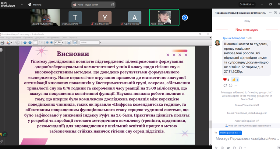280x149 pixels.
Task: Click the Висновки slide heading
Action: 73,54
